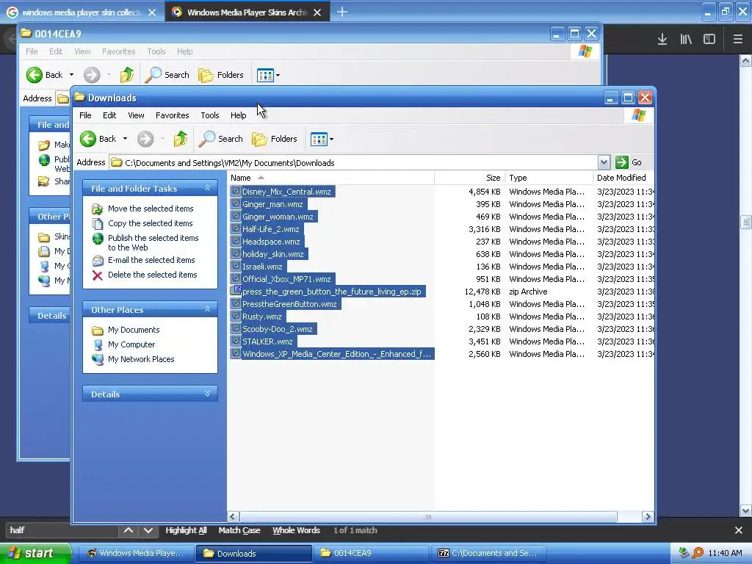Open the Tools menu in Downloads
Viewport: 752px width, 564px height.
[209, 115]
